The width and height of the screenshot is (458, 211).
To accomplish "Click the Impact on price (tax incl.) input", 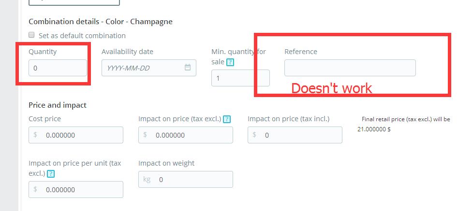I will point(295,135).
